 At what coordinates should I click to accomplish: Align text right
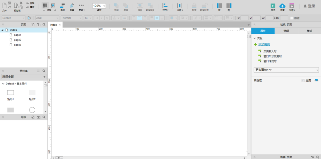145,18
